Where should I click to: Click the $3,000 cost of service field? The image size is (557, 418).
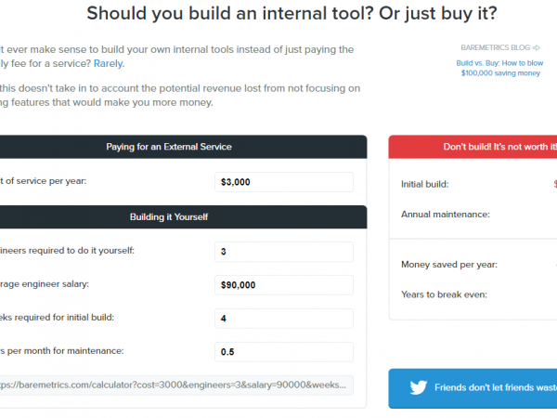pos(283,182)
